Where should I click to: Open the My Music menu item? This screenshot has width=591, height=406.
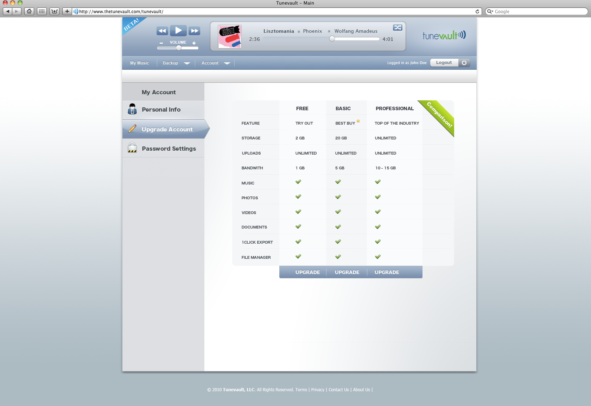(x=140, y=63)
